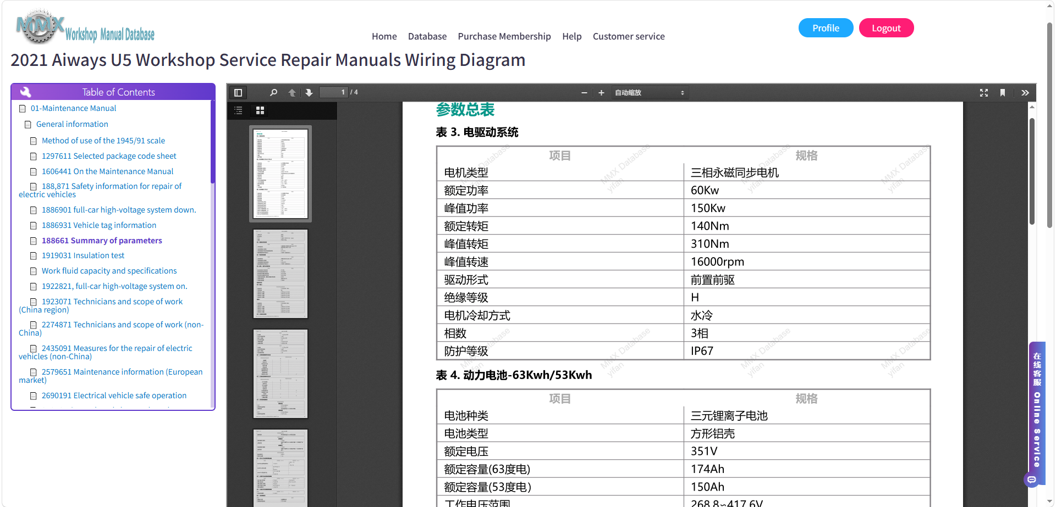This screenshot has width=1056, height=507.
Task: Open 1919031 Insulation test
Action: (x=83, y=255)
